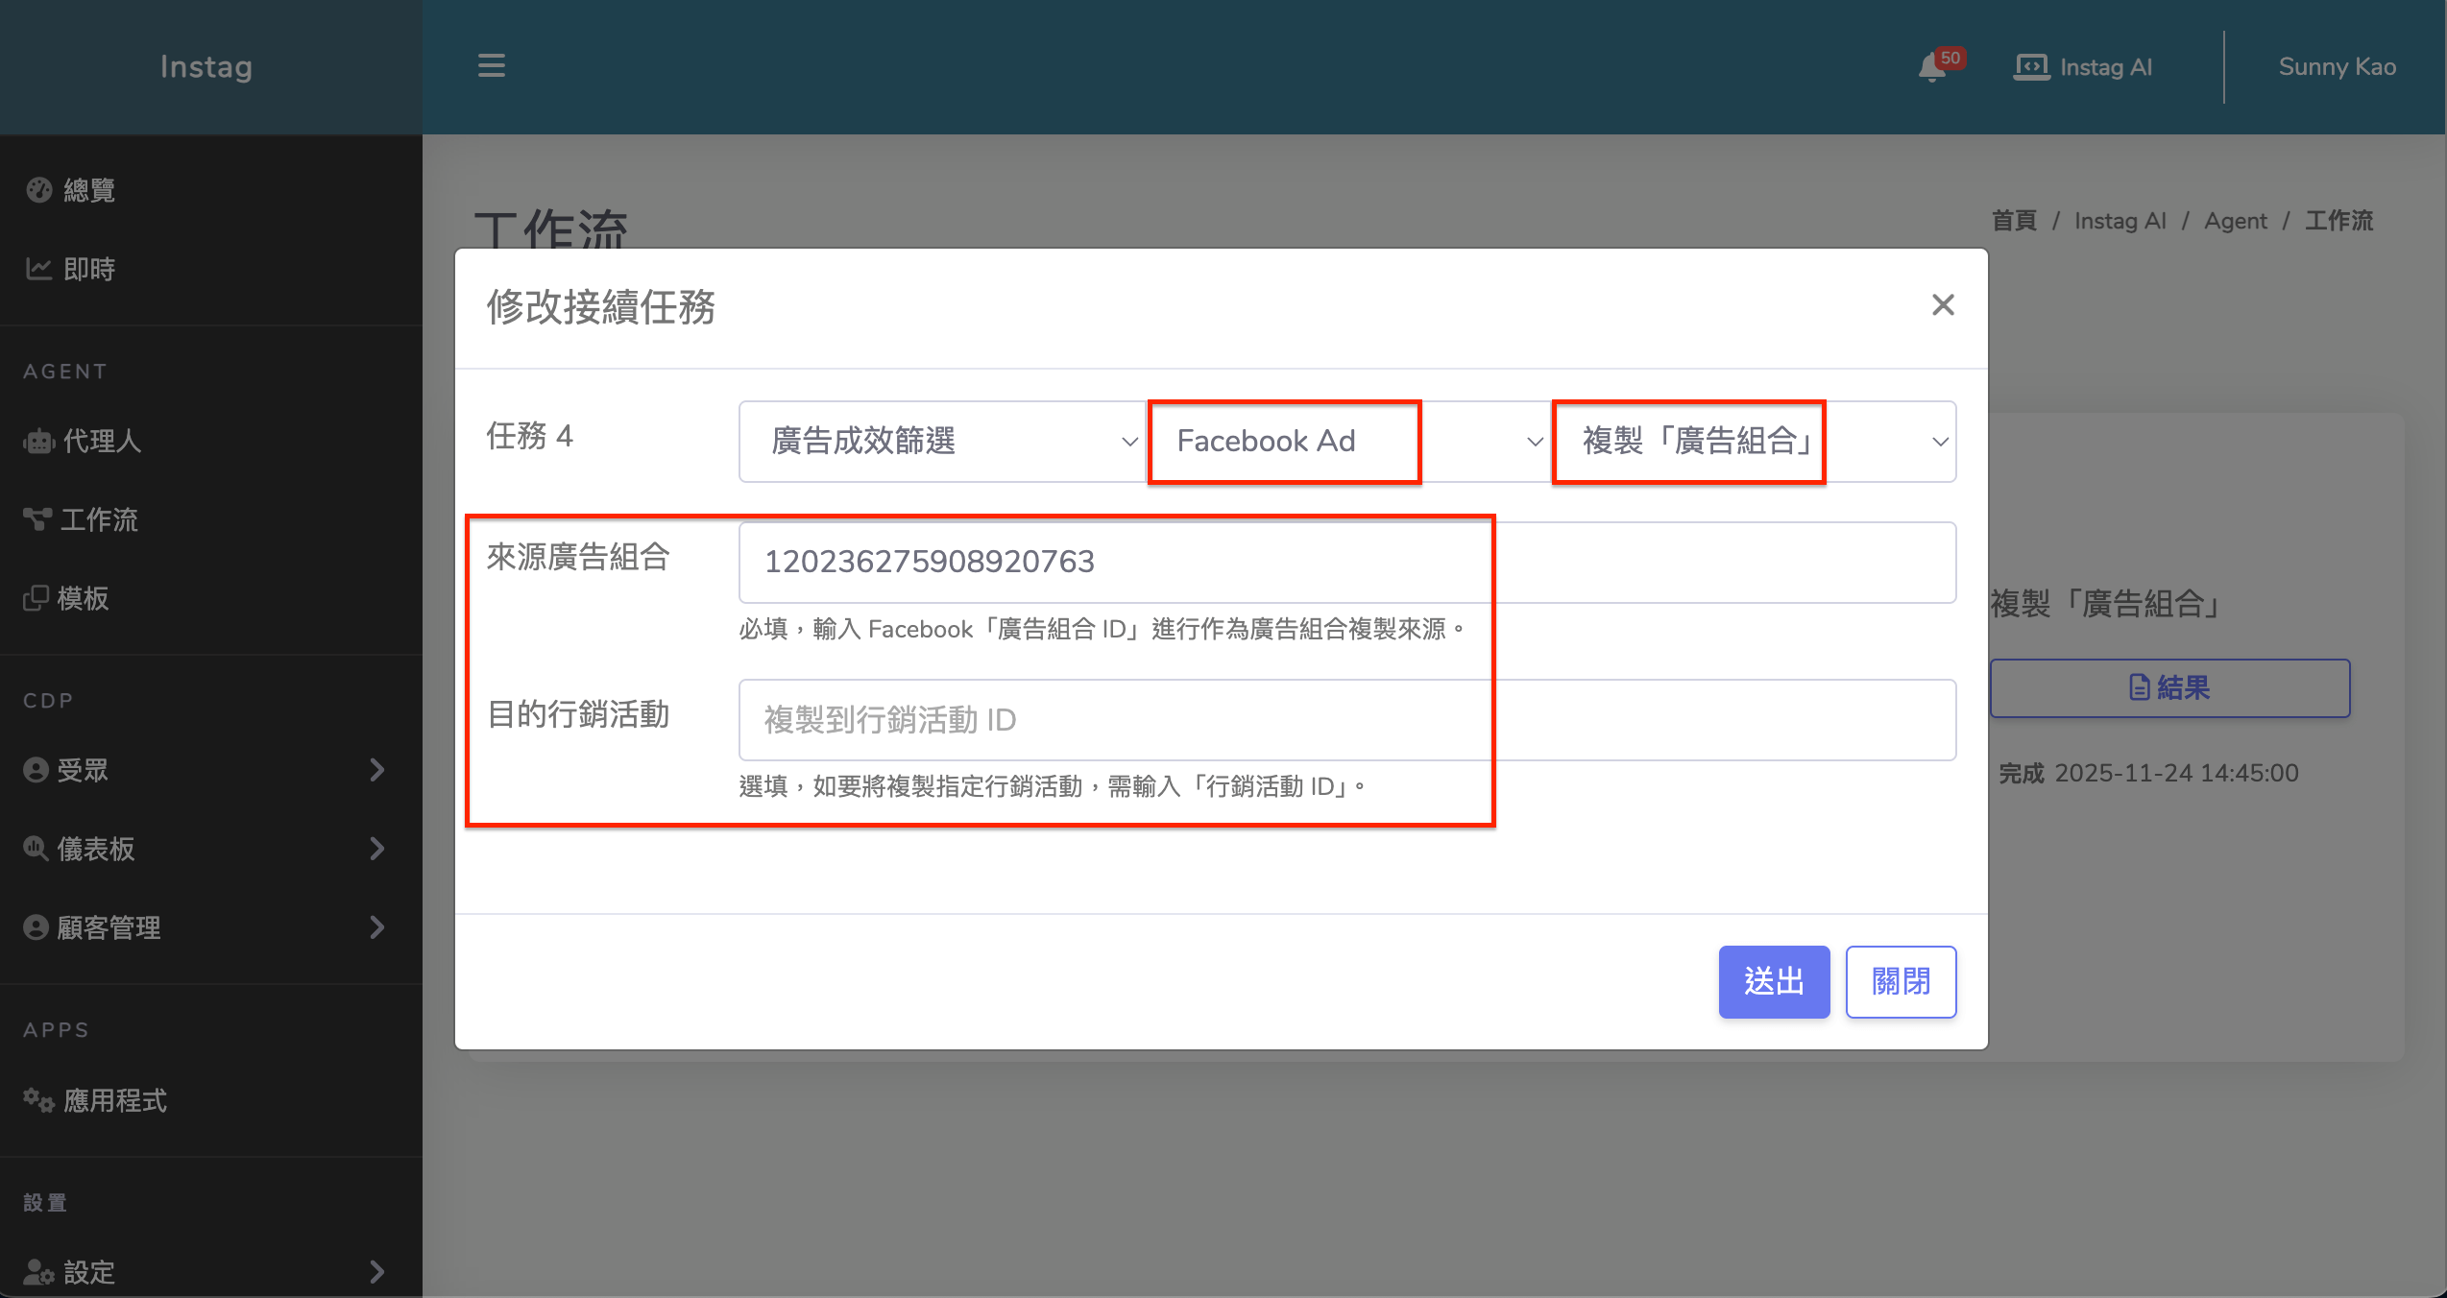Click the 複製到行銷活動 ID input field

[x=1346, y=720]
